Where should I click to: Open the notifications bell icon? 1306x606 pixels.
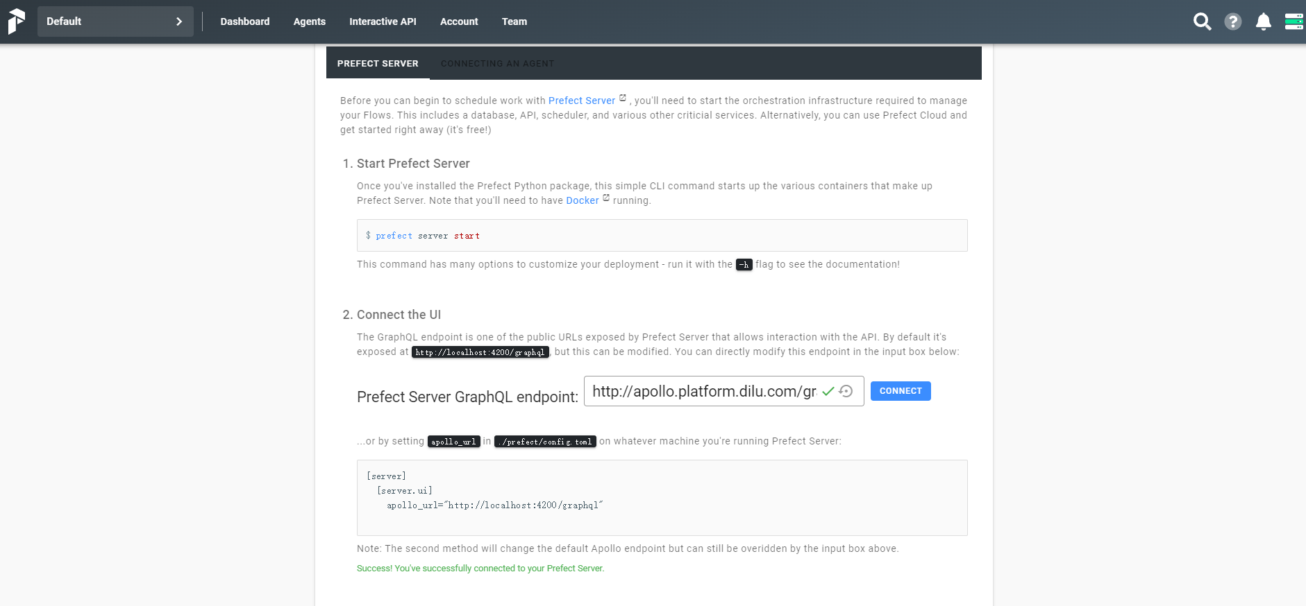pyautogui.click(x=1263, y=21)
